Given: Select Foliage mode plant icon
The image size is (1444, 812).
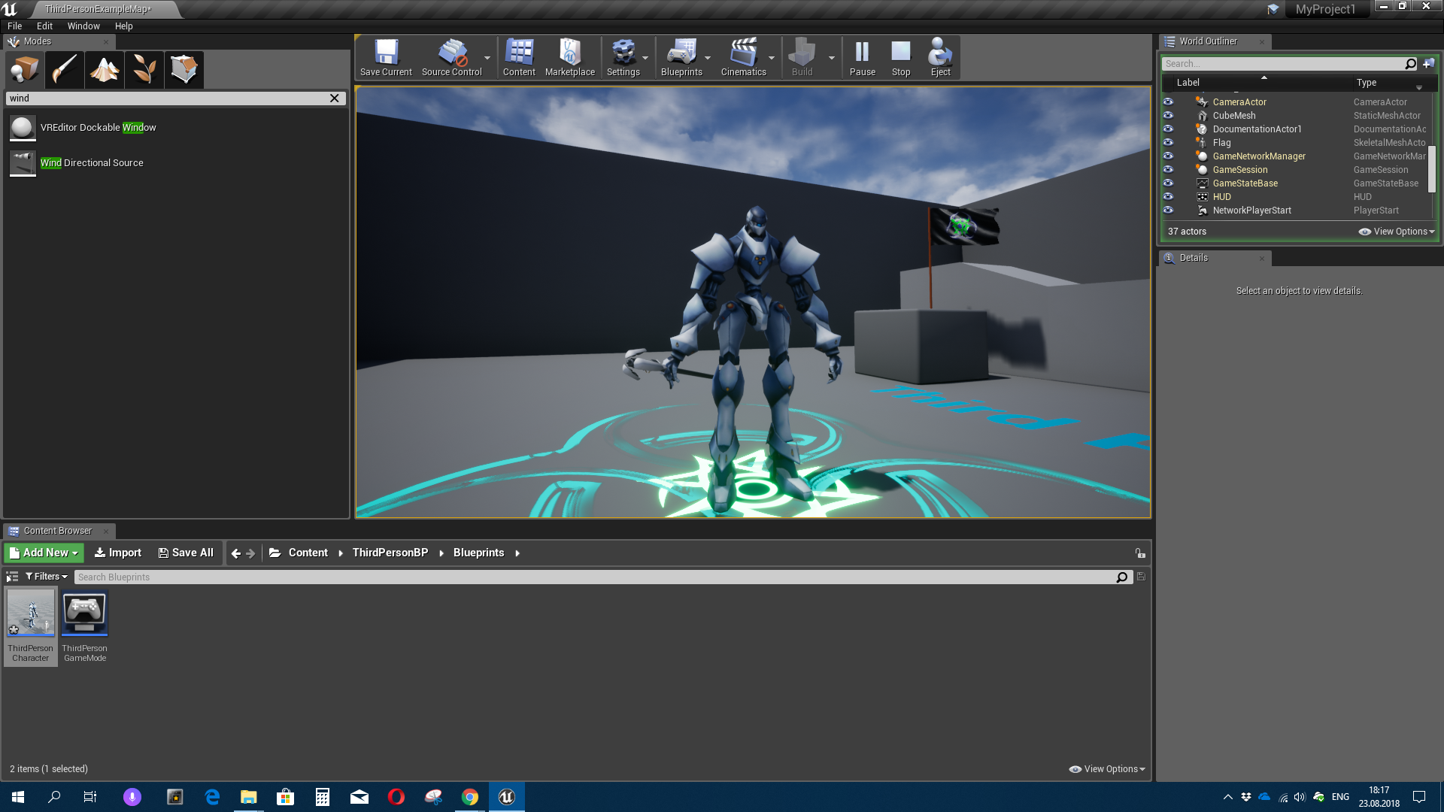Looking at the screenshot, I should click(144, 70).
